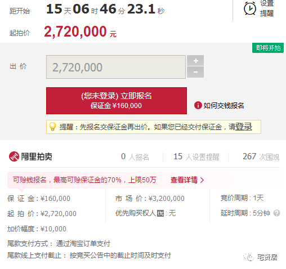The image size is (286, 269).
Task: Click the question mark beside 延时周期
Action: coord(276,213)
